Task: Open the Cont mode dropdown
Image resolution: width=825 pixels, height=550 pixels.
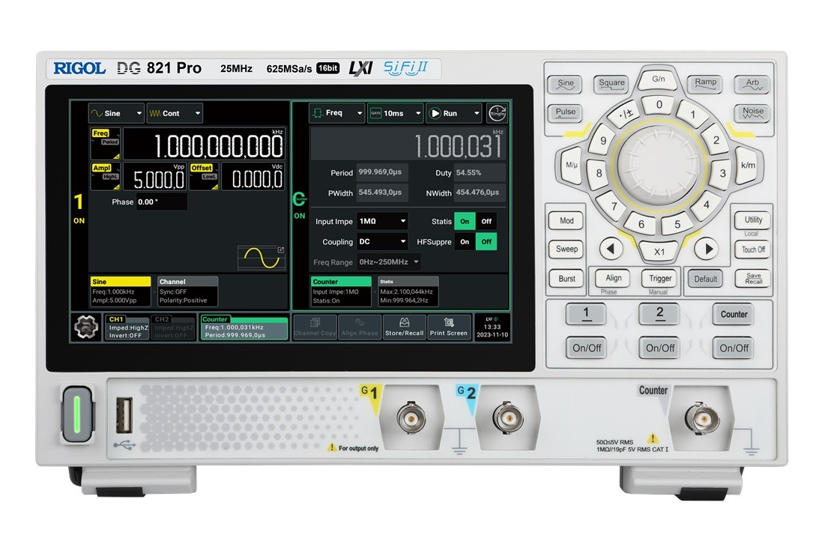Action: coord(175,113)
